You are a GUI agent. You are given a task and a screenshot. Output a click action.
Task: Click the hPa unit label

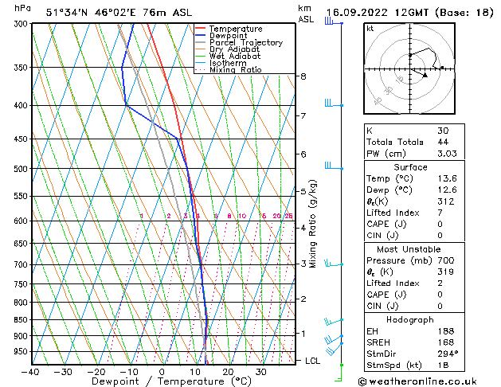[22, 8]
